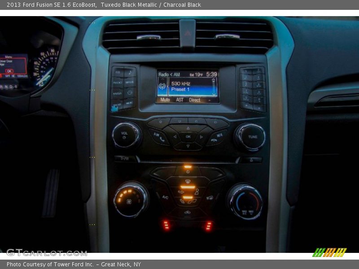This screenshot has height=269, width=359.
Task: Adjust the right air vent slider tab
Action: click(x=227, y=37)
